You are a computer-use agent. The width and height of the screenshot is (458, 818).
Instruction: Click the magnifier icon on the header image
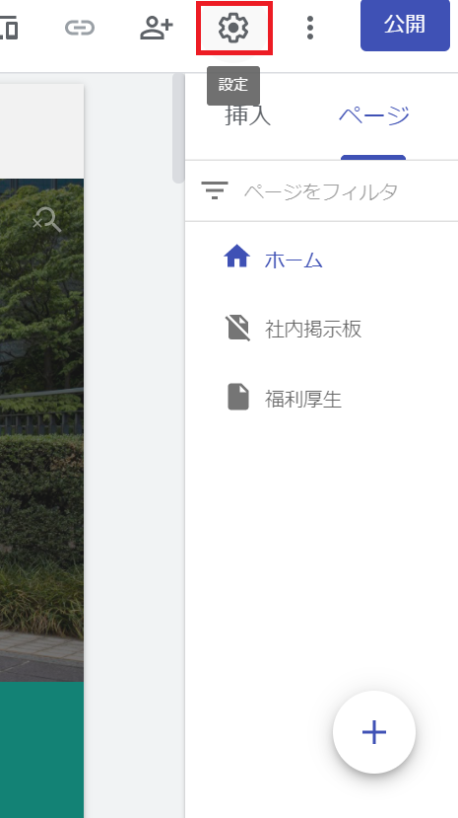click(x=47, y=220)
